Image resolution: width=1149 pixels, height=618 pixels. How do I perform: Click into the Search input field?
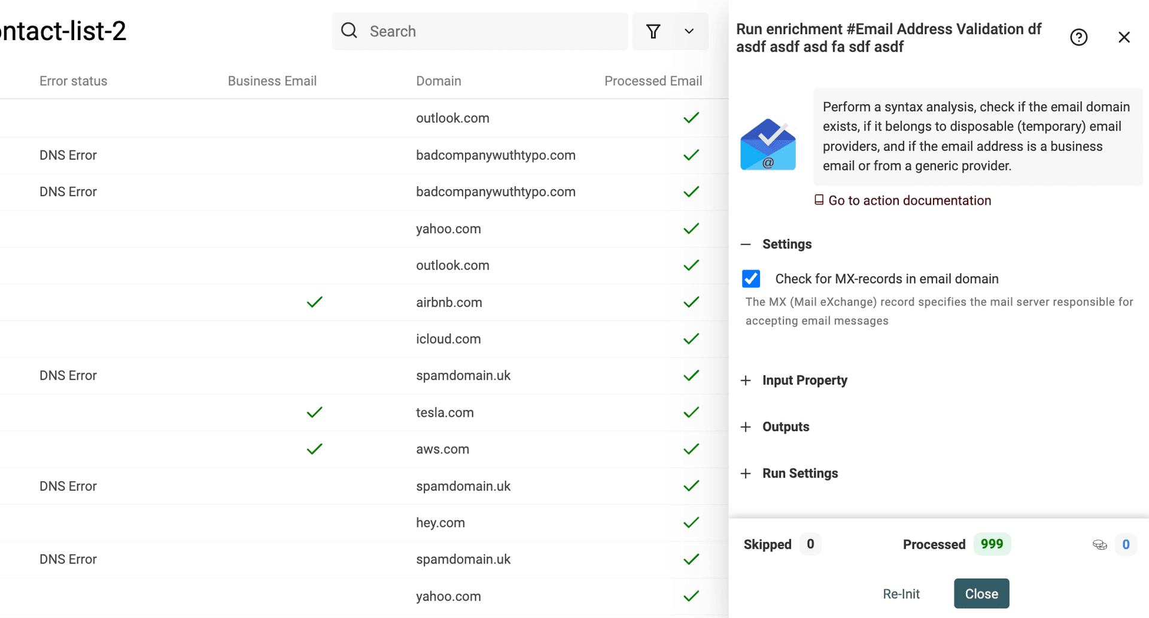tap(491, 31)
